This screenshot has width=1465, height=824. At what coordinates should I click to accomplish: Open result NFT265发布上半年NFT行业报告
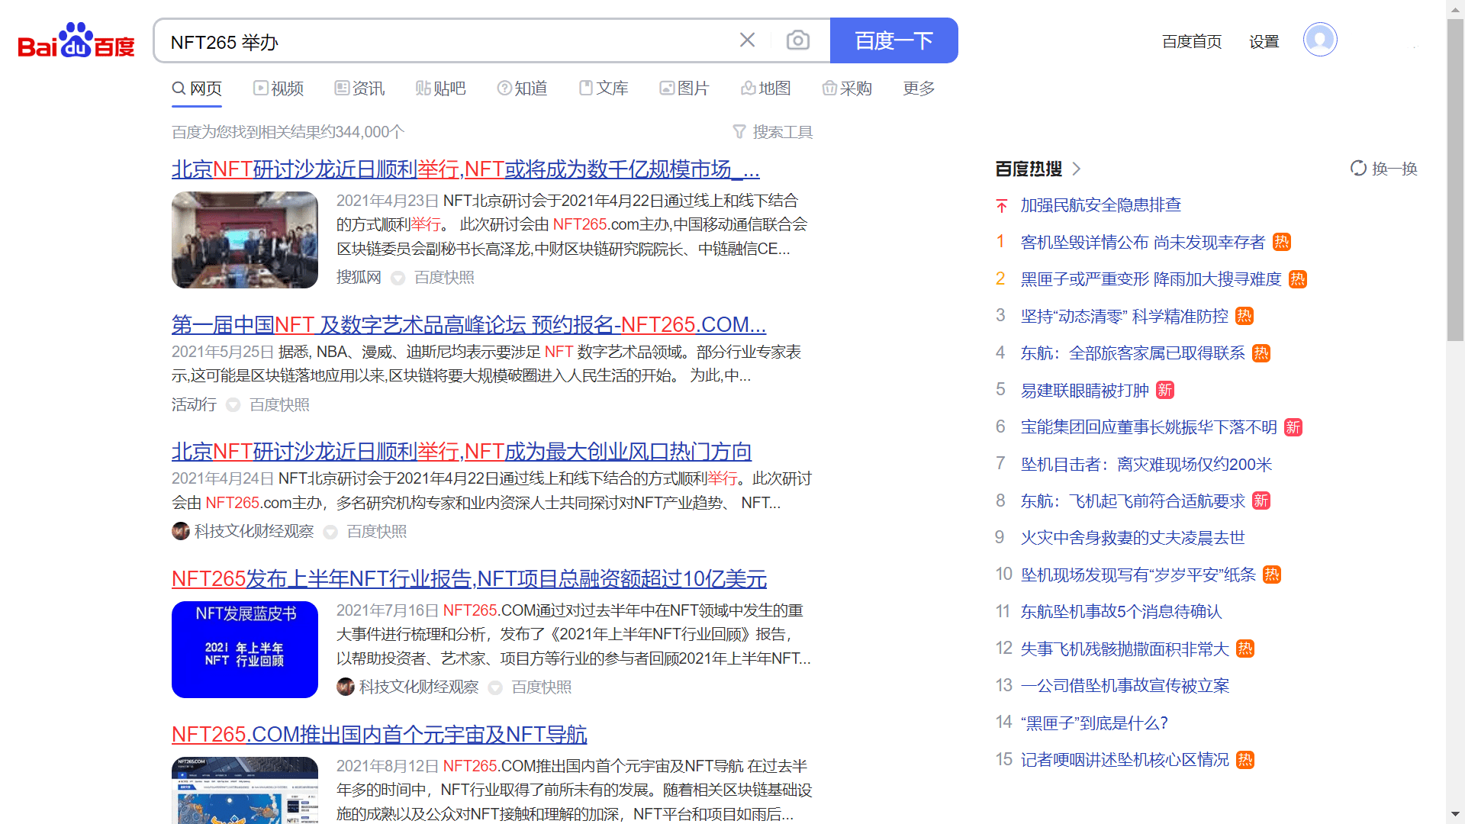(469, 579)
